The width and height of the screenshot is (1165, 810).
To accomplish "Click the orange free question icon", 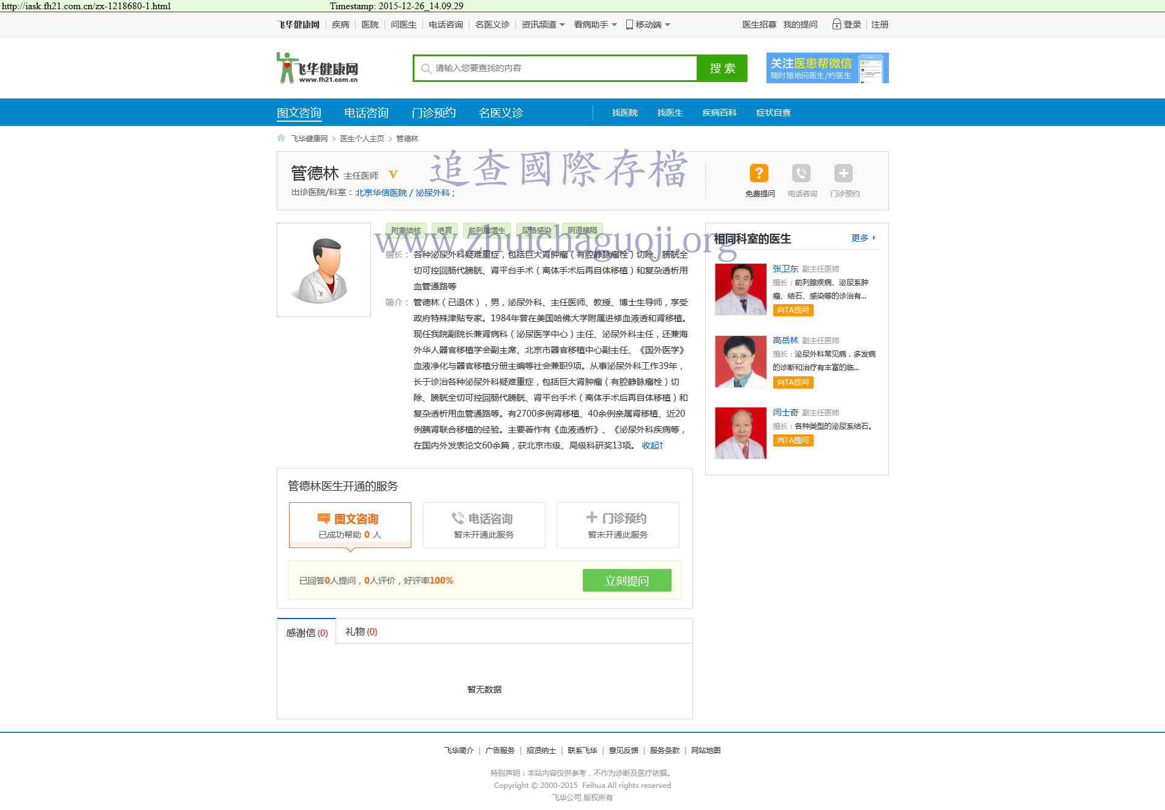I will (759, 174).
